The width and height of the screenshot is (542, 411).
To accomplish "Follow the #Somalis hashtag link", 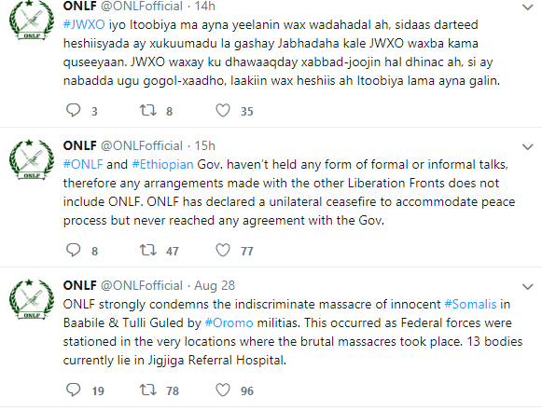I will click(x=470, y=304).
